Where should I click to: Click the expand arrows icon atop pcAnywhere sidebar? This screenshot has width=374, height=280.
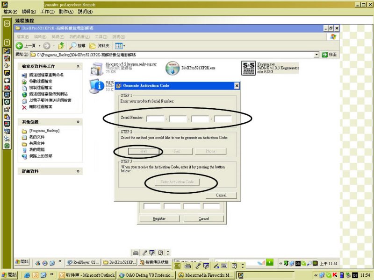[7, 23]
